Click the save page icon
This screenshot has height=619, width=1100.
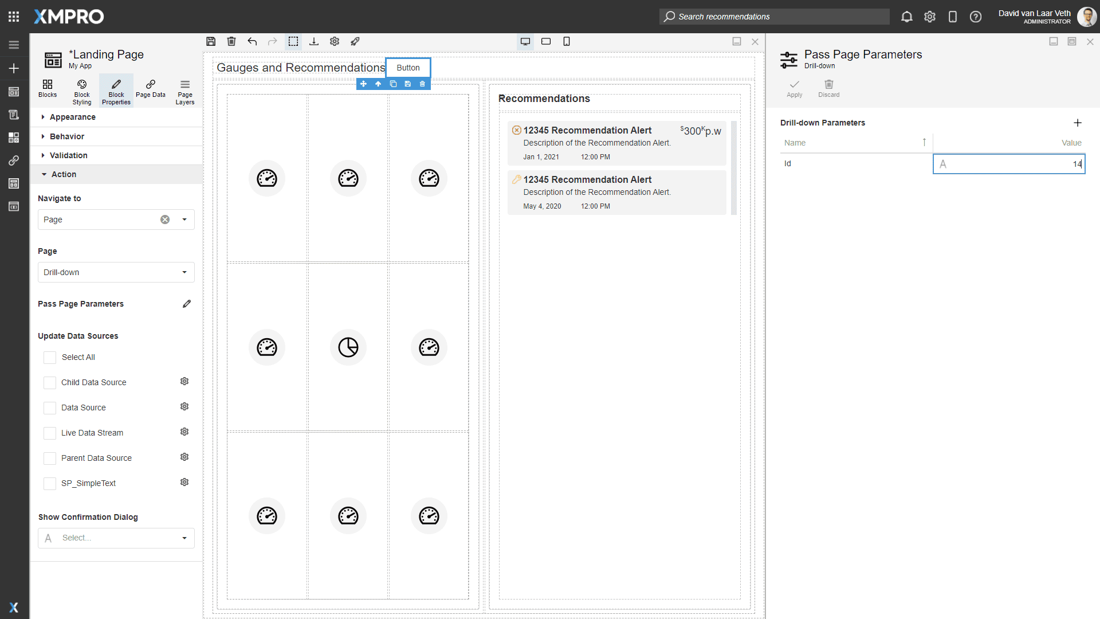point(210,41)
